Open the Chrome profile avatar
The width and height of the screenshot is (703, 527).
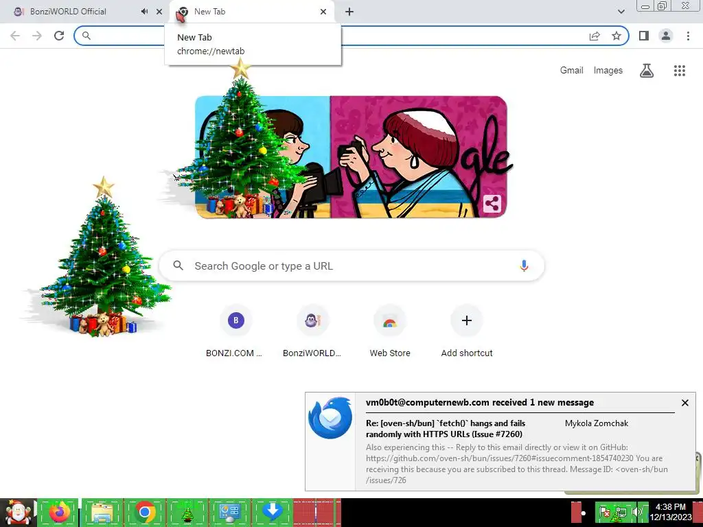pos(666,36)
